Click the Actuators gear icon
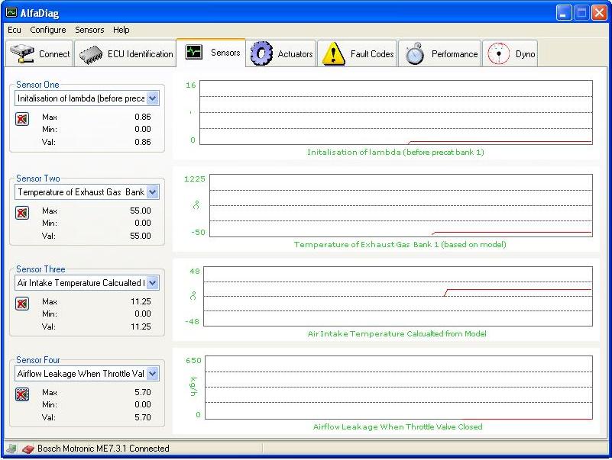 tap(262, 54)
